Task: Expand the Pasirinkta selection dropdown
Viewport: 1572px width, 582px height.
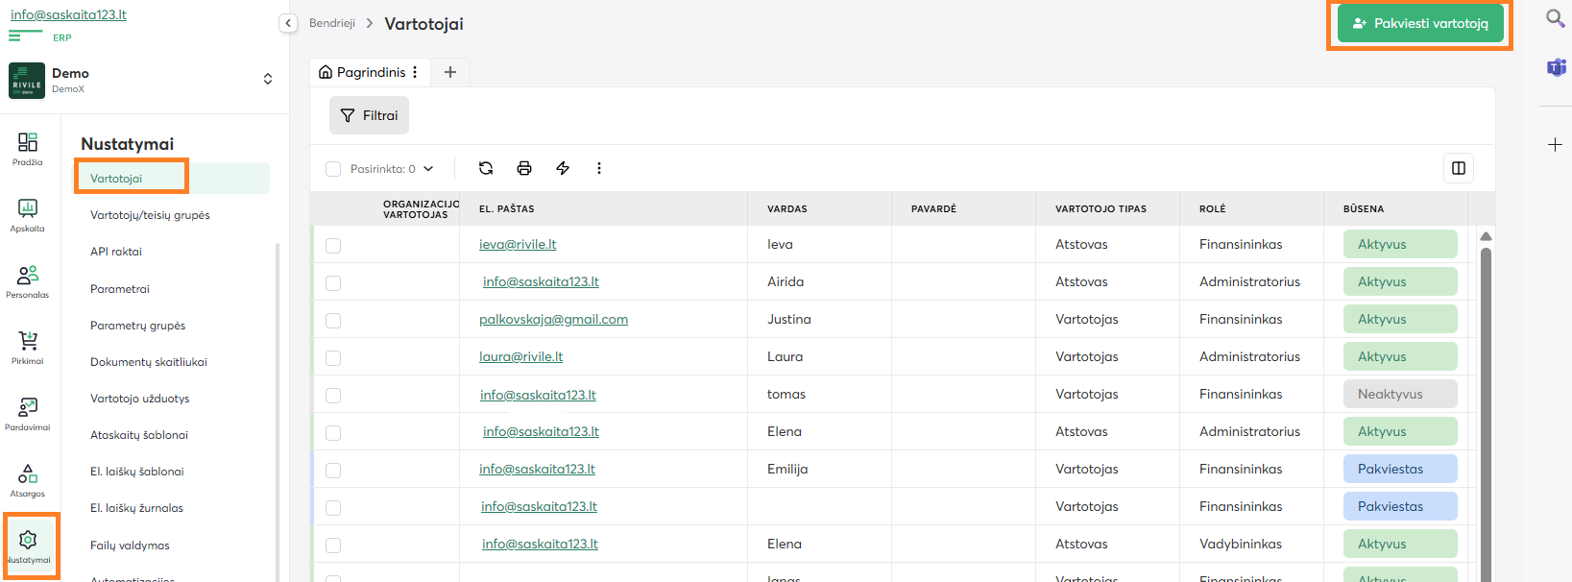Action: [x=428, y=169]
